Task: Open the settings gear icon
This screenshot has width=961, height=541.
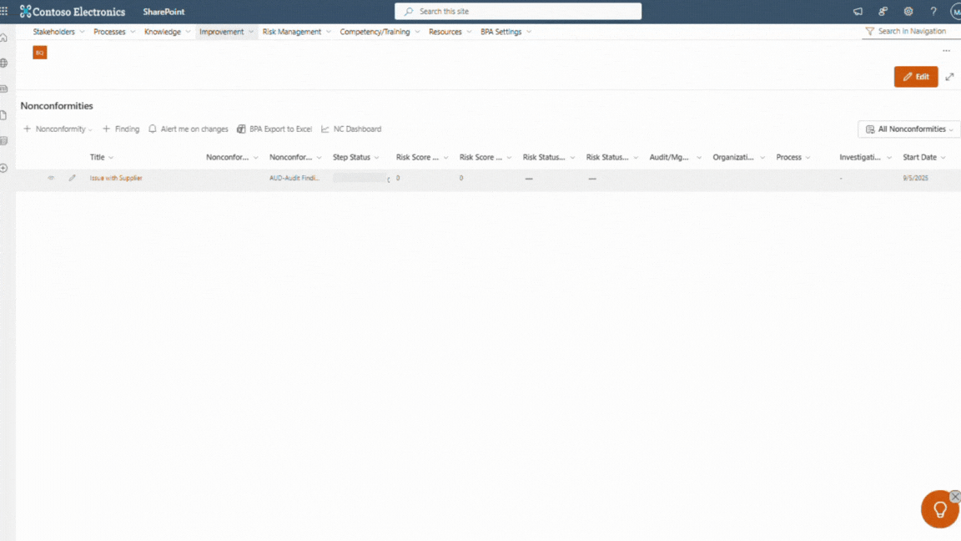Action: click(x=908, y=12)
